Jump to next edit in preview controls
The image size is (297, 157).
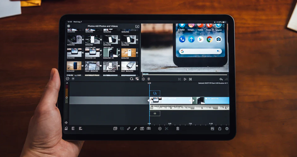point(190,79)
